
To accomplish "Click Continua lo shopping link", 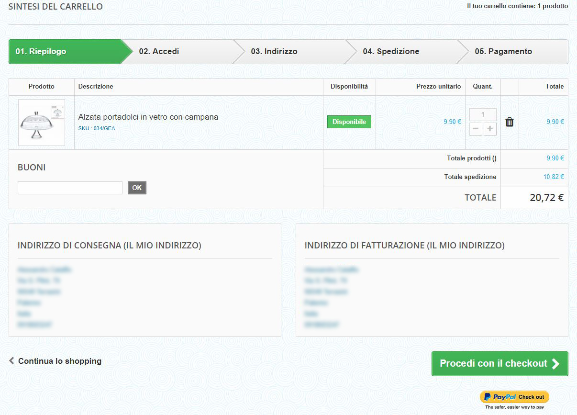I will coord(60,361).
